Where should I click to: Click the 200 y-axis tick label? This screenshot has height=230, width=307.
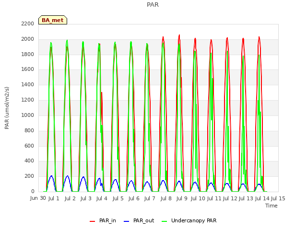click(29, 176)
